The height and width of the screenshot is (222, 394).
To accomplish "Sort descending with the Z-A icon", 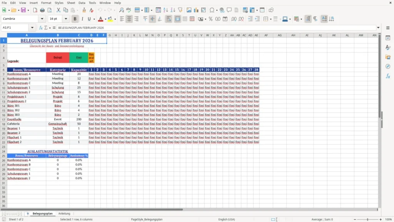I will 173,10.
